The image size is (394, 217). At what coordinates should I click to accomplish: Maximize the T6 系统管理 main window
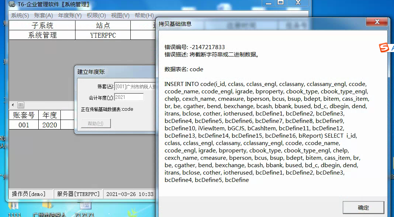tap(281, 3)
